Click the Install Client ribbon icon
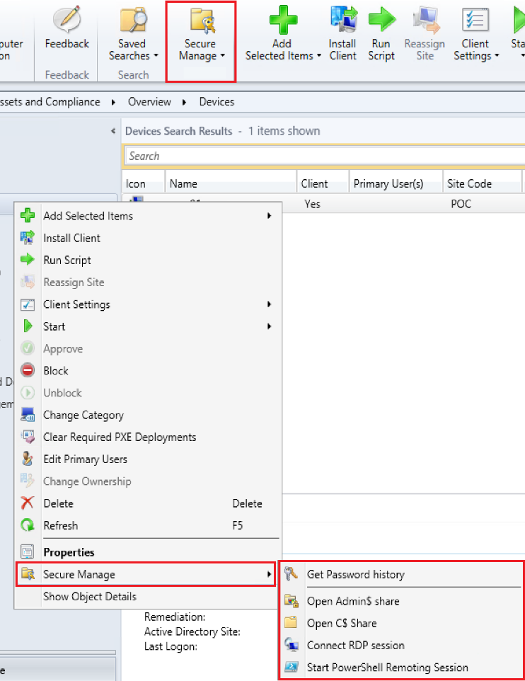This screenshot has width=525, height=681. [x=343, y=21]
